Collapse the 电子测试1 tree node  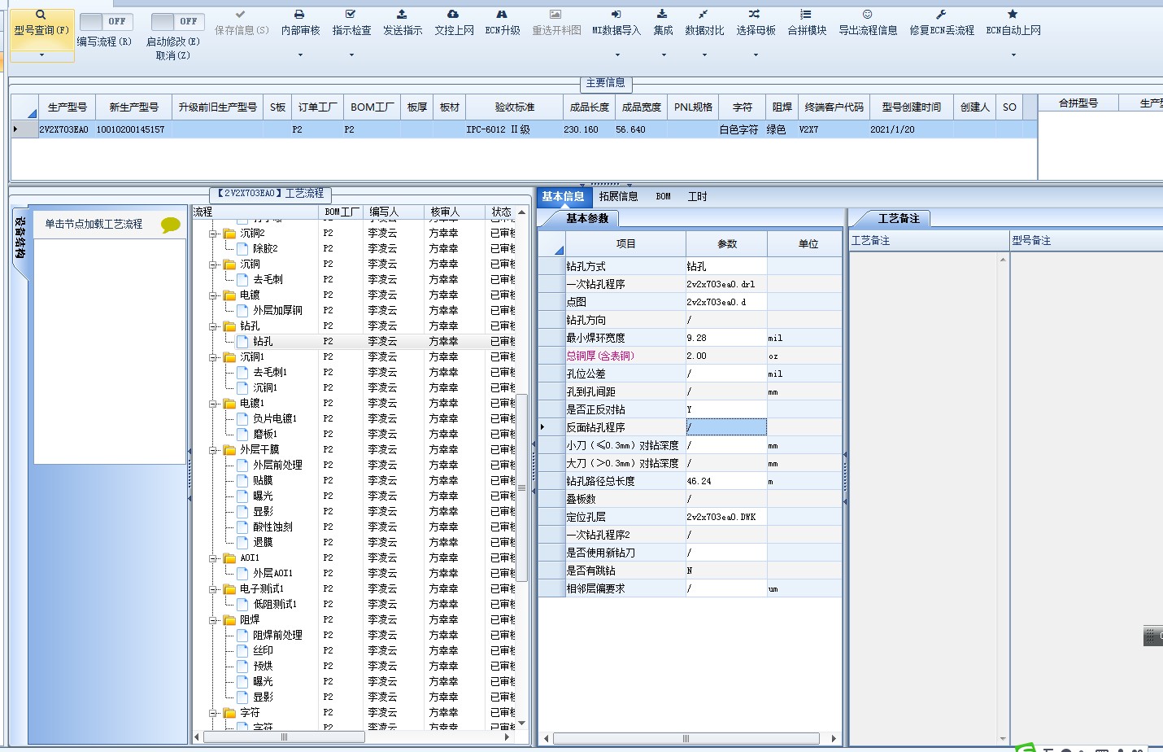[214, 588]
